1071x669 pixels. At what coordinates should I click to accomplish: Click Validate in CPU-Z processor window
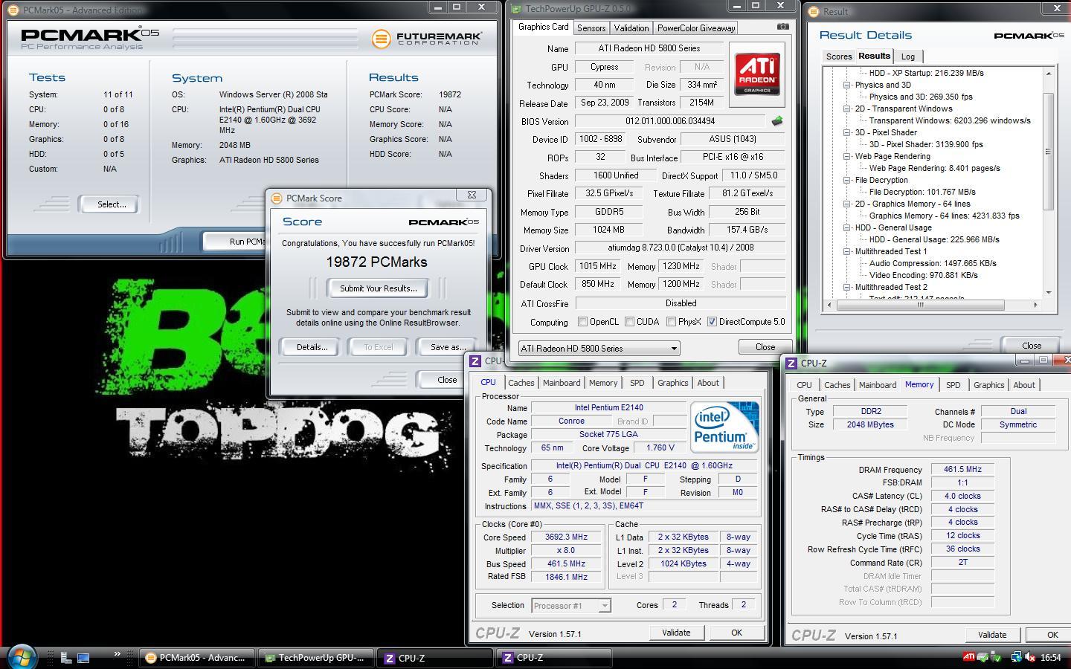[x=675, y=633]
